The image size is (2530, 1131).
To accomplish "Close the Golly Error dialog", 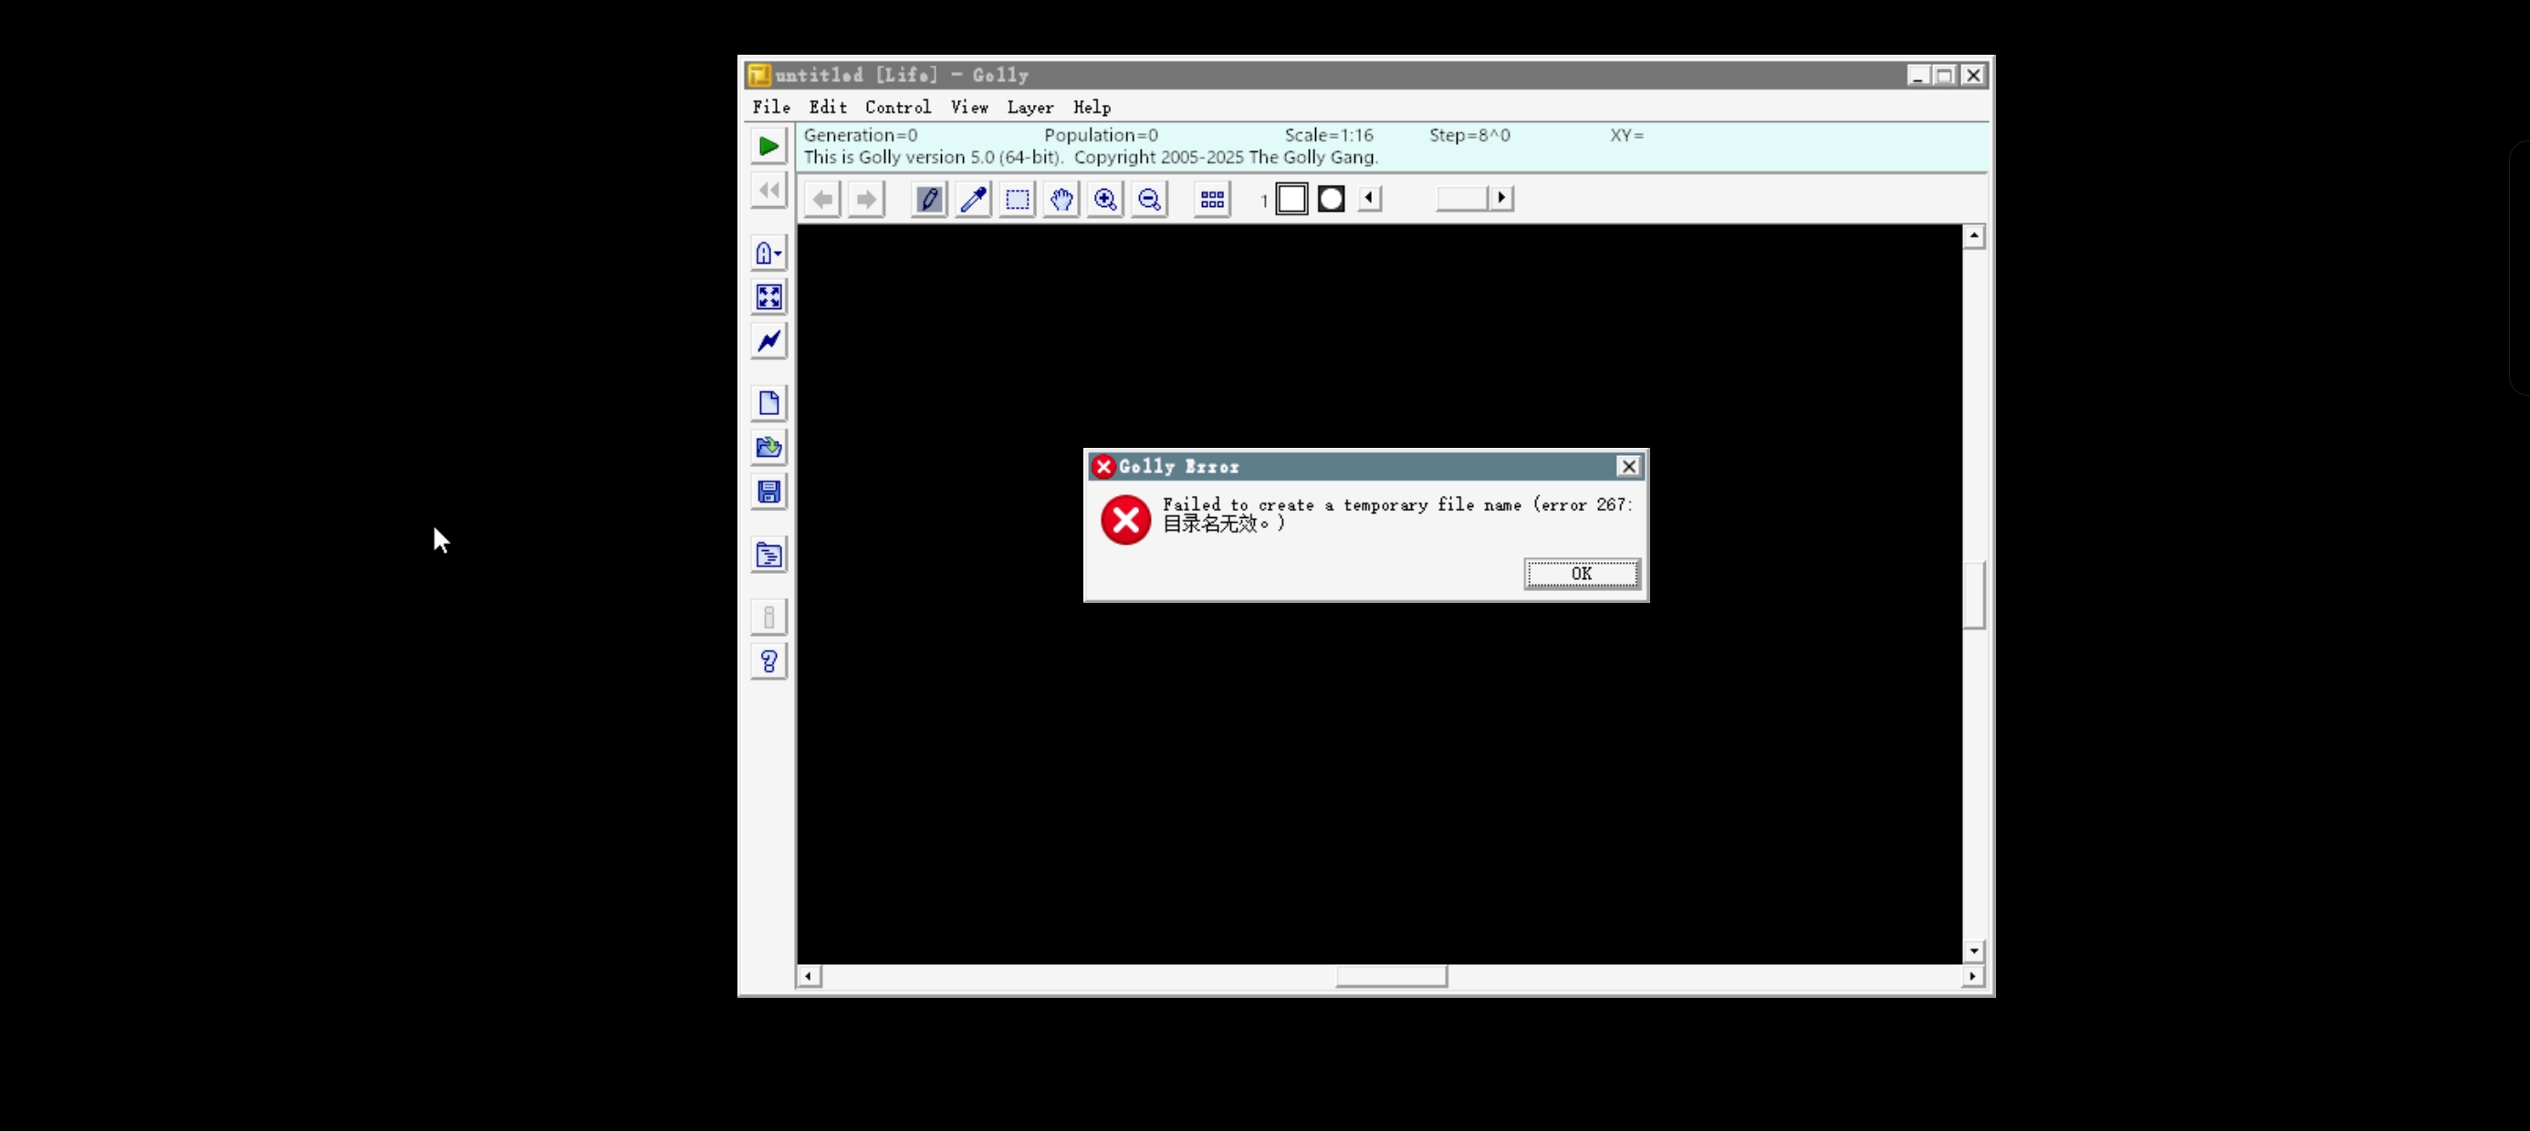I will click(1628, 466).
